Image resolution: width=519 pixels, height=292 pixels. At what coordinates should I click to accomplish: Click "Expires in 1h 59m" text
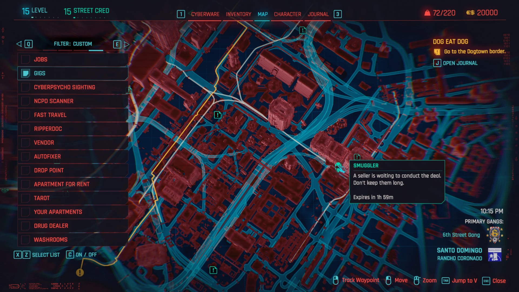tap(373, 197)
